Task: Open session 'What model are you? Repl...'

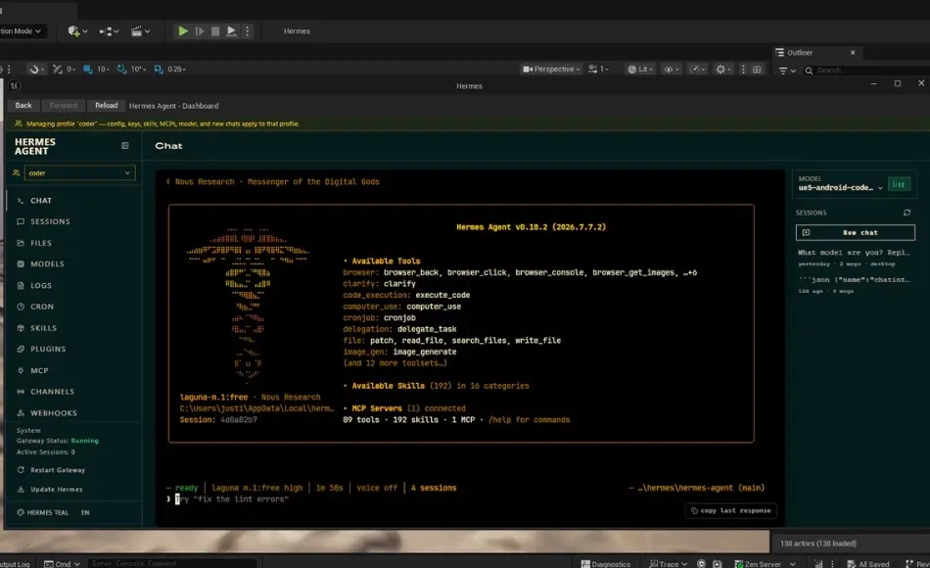Action: point(854,258)
